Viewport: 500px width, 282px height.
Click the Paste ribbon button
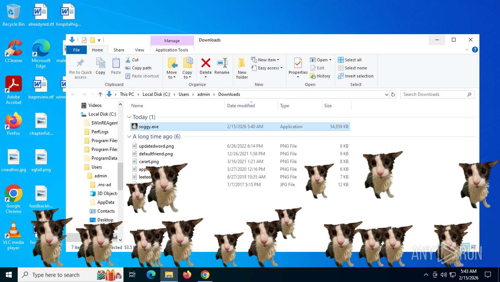(x=116, y=66)
